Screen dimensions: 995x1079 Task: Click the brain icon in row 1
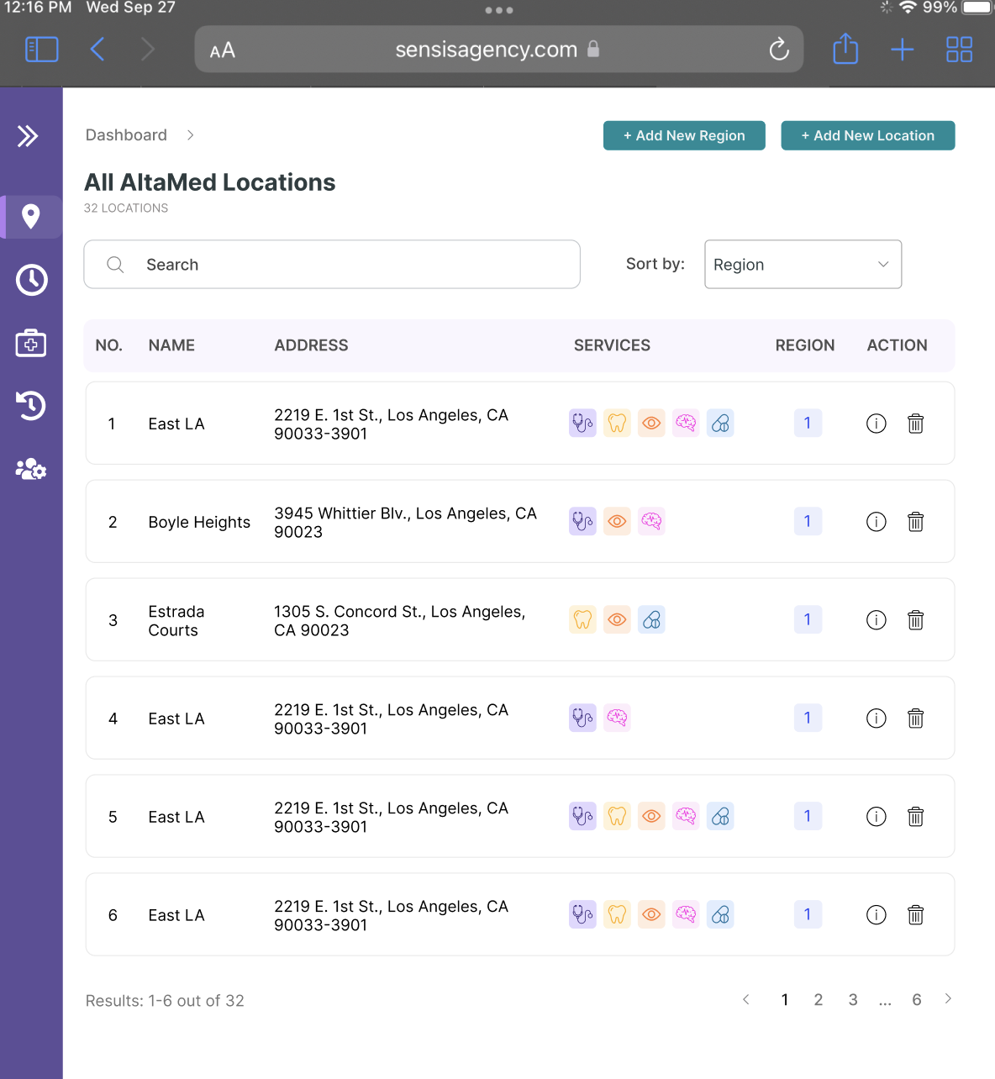(686, 423)
